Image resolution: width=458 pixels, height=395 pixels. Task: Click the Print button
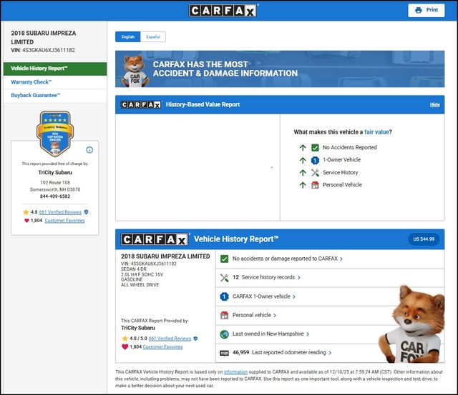point(426,10)
